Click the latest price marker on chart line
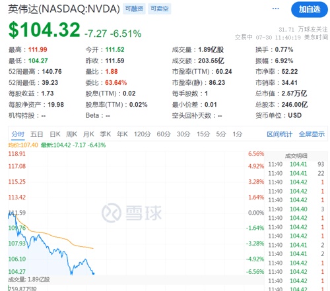Screen dimensions: 330x291 [94, 273]
